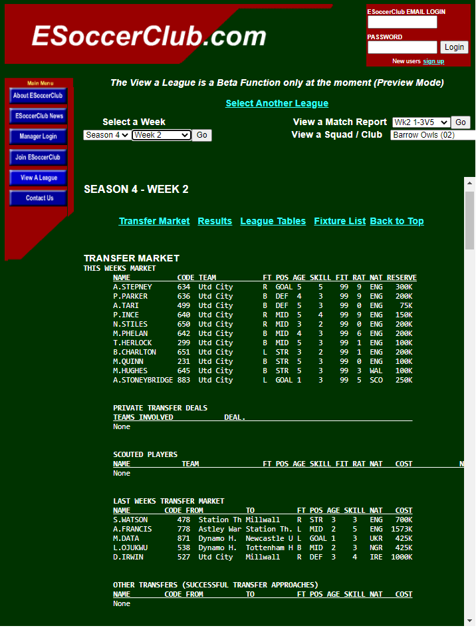Jump to Fixture List link
This screenshot has width=476, height=638.
point(340,222)
